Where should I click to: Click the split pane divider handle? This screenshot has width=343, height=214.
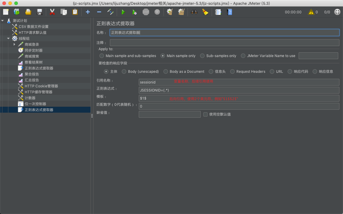tap(92, 116)
